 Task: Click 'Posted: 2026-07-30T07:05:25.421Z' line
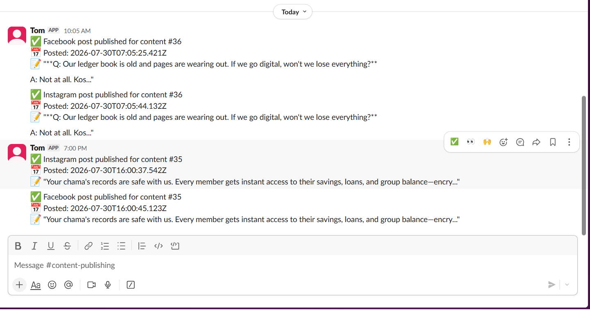tap(105, 53)
